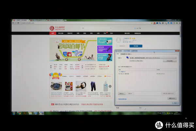196x131 pixels.
Task: Click the blue help link in dialog
Action: tap(122, 99)
